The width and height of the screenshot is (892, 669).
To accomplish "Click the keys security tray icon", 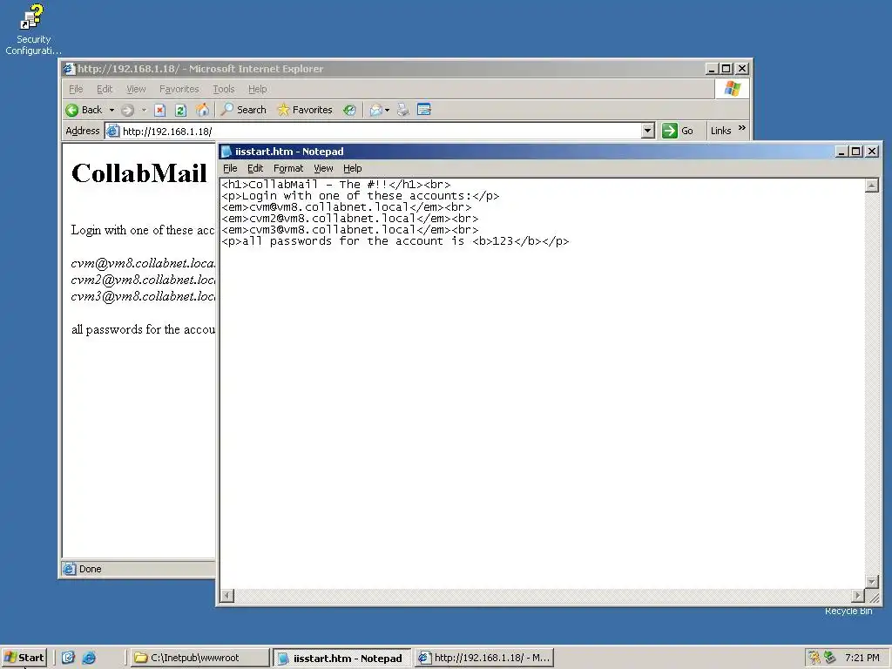I will click(814, 658).
